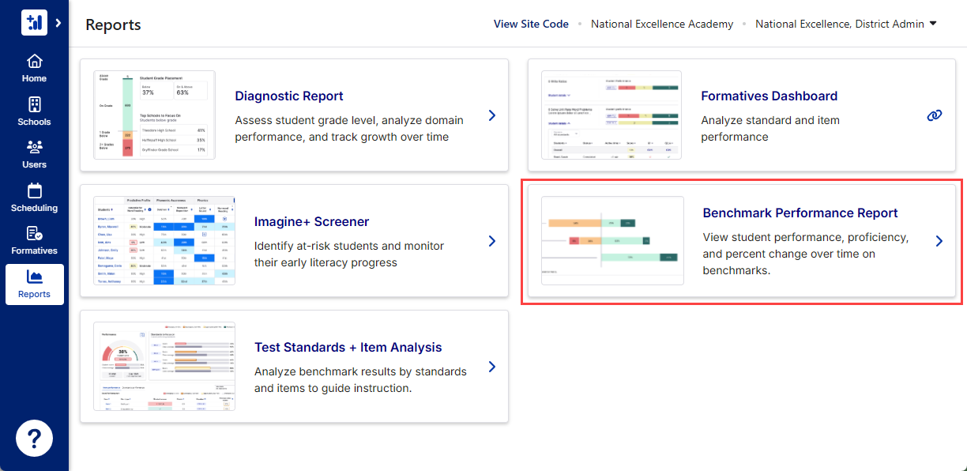
Task: Open the Formatives checklist icon
Action: [34, 233]
